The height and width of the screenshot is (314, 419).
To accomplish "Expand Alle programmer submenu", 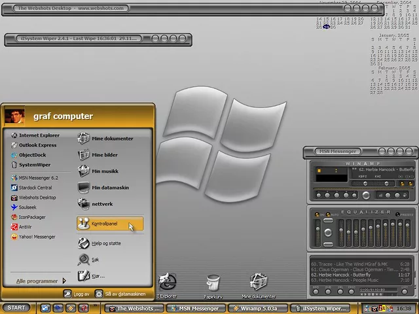I will coord(41,281).
